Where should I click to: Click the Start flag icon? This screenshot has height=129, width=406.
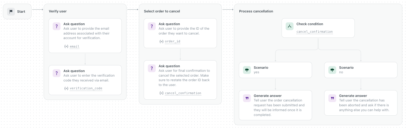(11, 12)
